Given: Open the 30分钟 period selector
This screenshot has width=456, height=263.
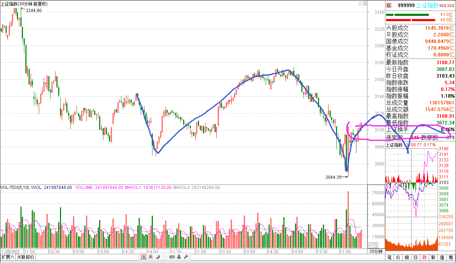Looking at the screenshot, I should tap(376, 251).
